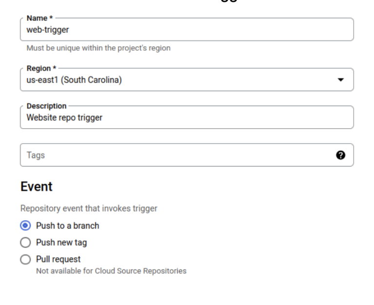Click the 'Description' field label
This screenshot has width=374, height=305.
[47, 106]
